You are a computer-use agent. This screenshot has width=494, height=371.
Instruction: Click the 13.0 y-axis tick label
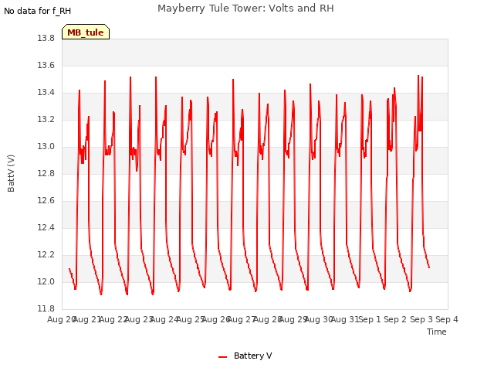click(46, 146)
